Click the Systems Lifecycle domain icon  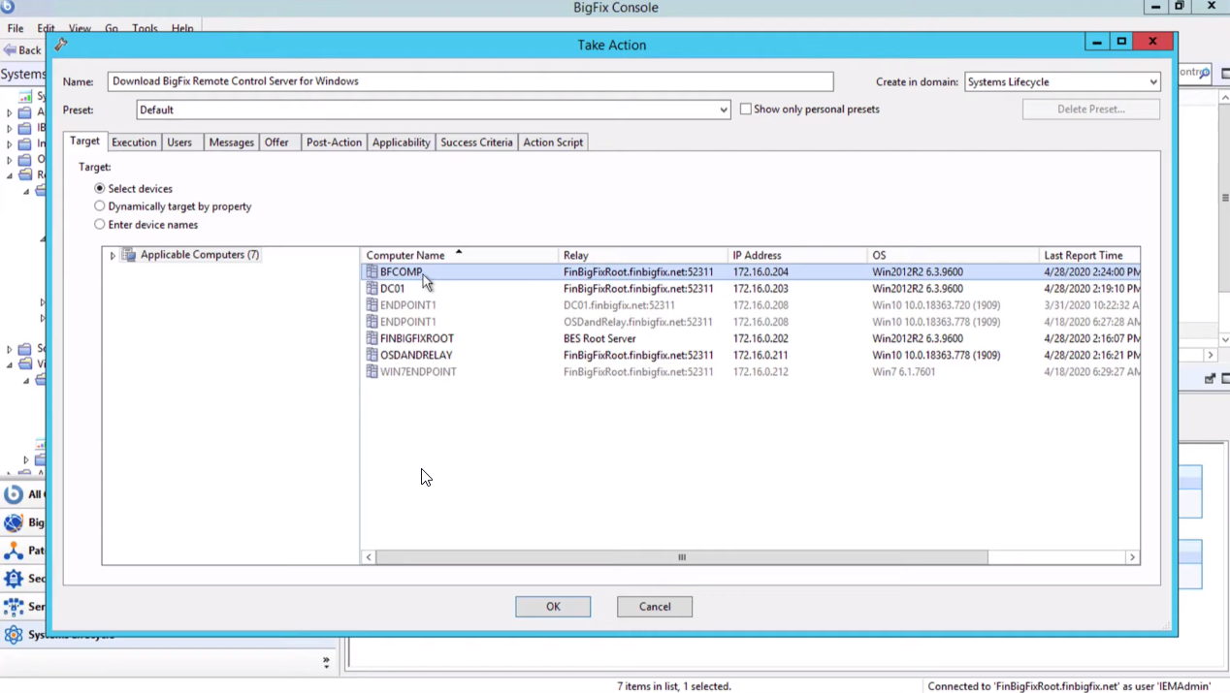(13, 635)
